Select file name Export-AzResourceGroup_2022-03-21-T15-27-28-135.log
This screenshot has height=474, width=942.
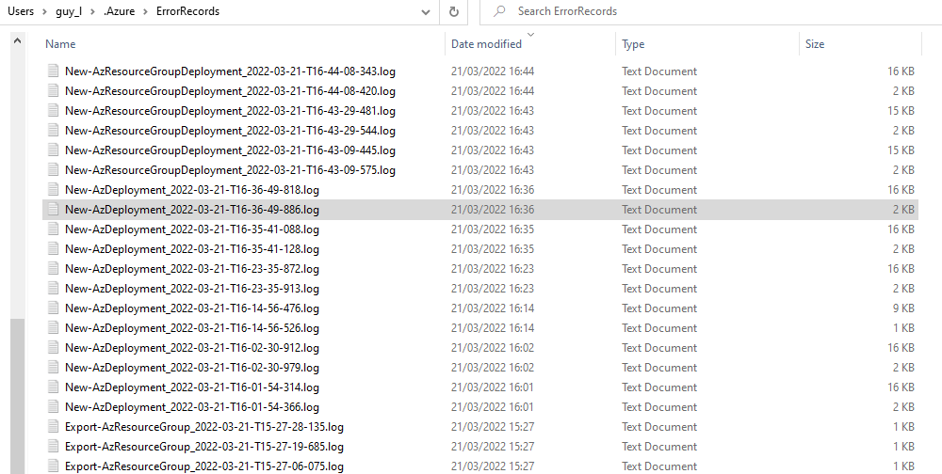coord(204,427)
